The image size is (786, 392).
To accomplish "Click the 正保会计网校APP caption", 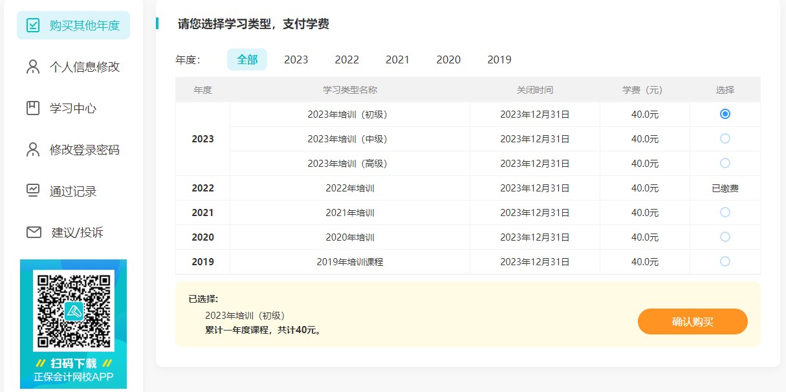I will (x=74, y=377).
